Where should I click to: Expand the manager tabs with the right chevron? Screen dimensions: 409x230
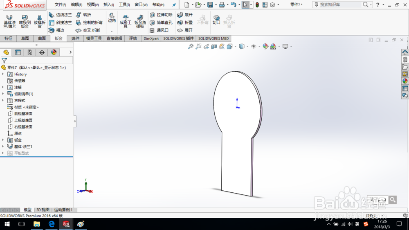pyautogui.click(x=70, y=52)
